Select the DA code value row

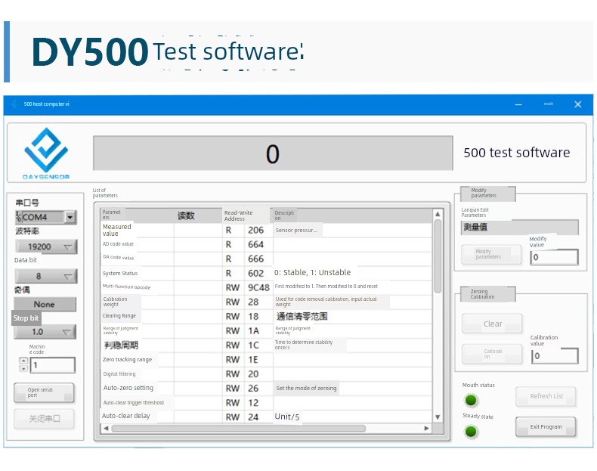coord(266,259)
